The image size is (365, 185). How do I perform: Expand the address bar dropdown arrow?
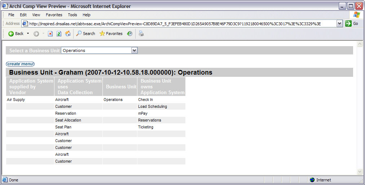(339, 23)
